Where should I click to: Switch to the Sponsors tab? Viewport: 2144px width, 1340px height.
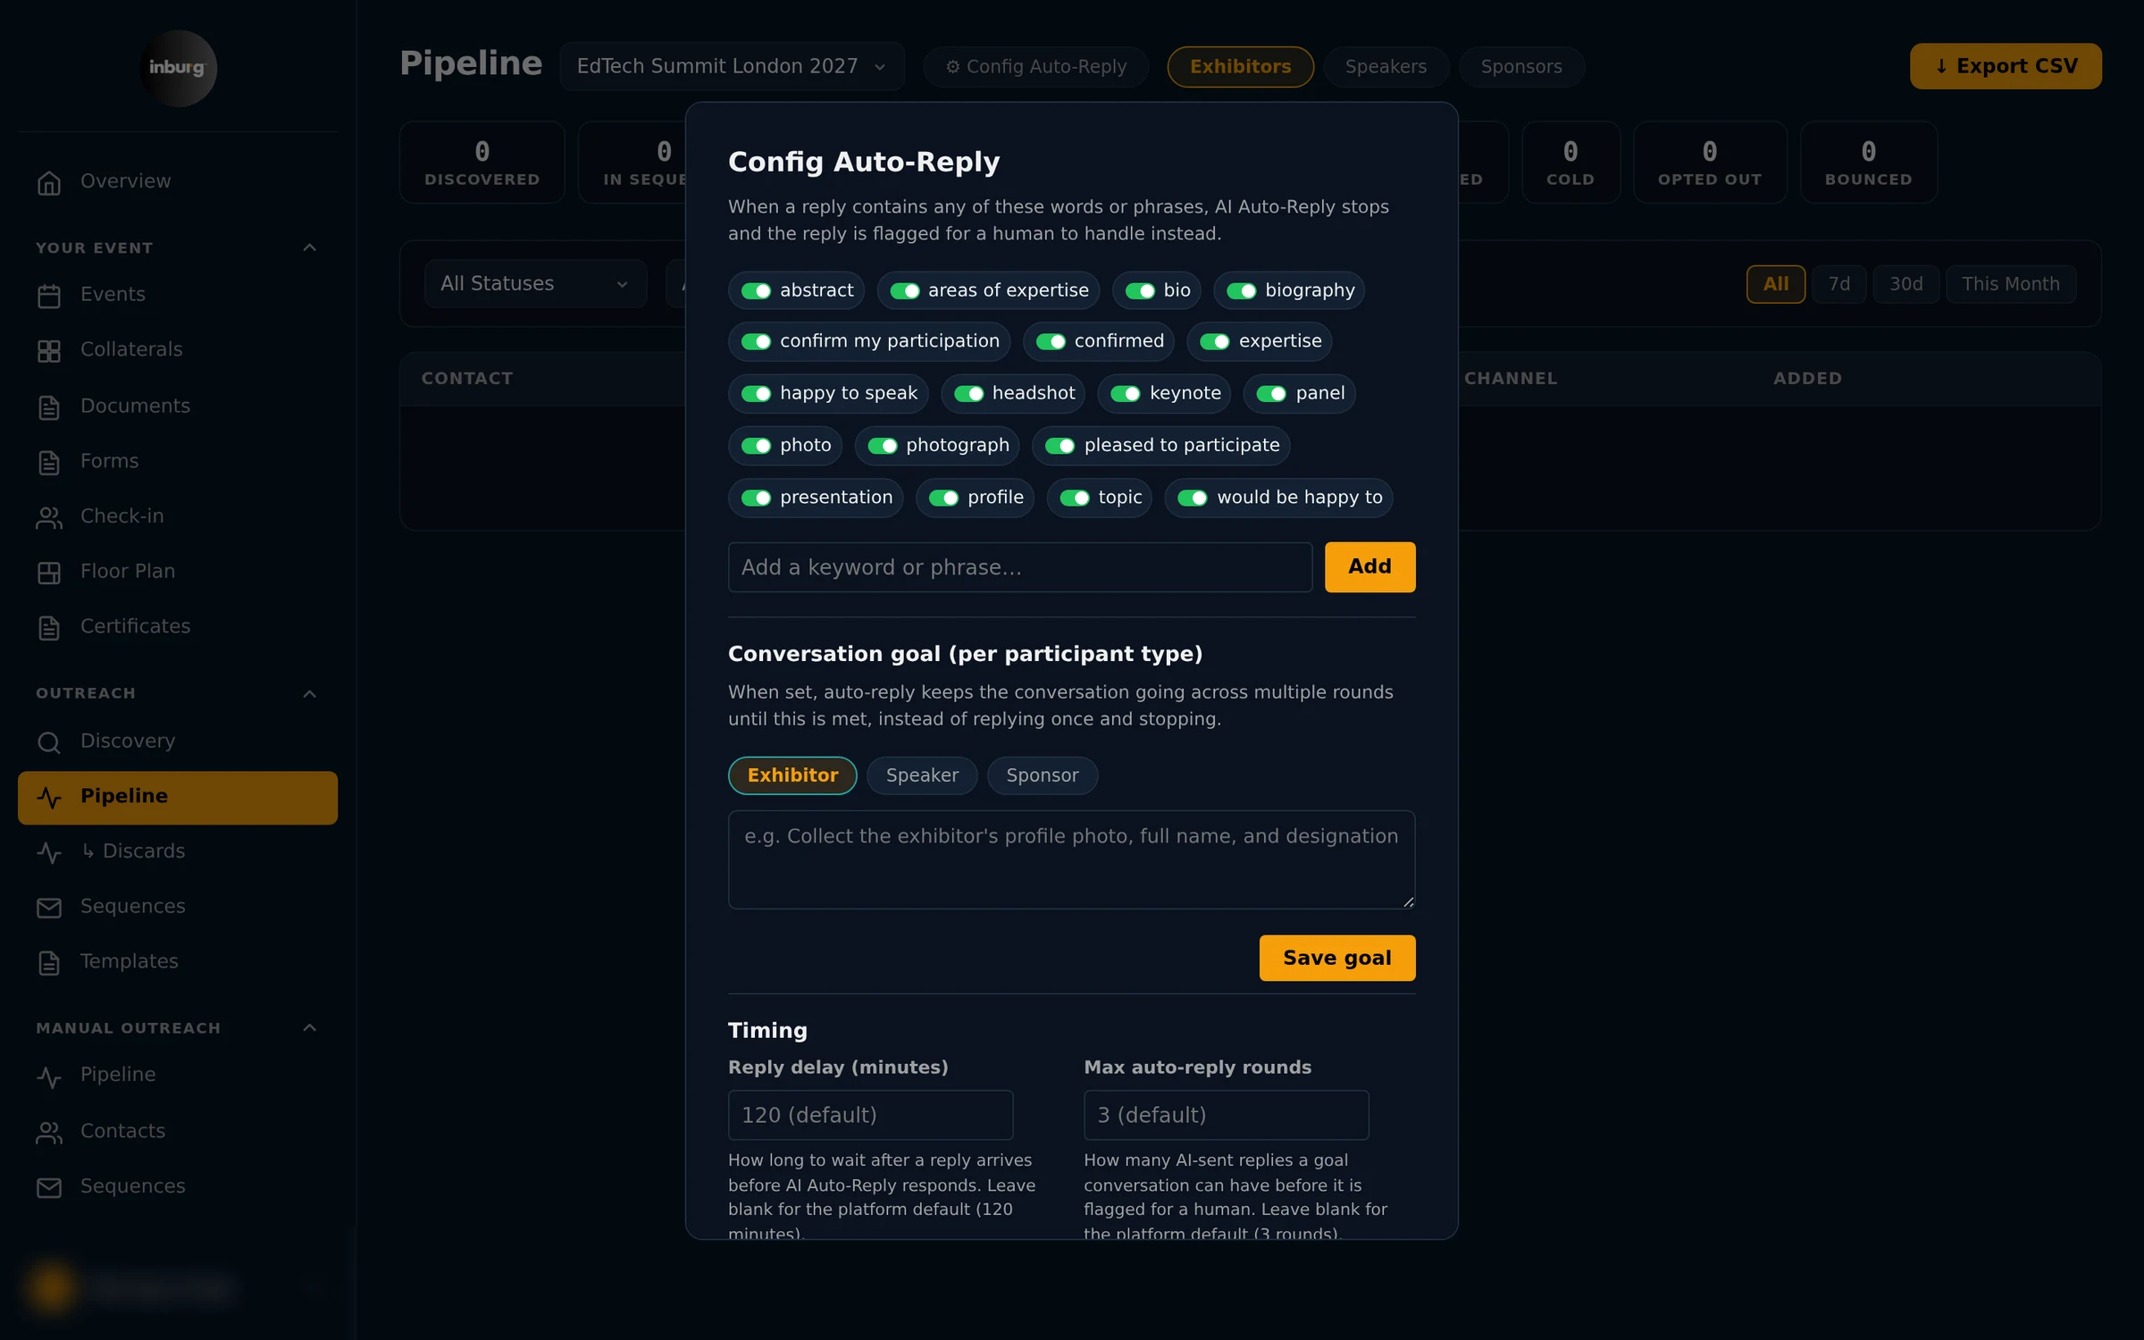click(x=1521, y=67)
